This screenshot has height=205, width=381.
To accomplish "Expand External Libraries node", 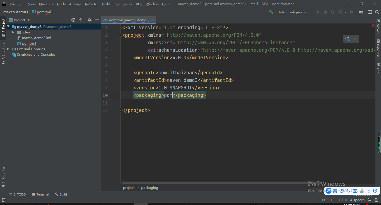I will click(x=8, y=49).
